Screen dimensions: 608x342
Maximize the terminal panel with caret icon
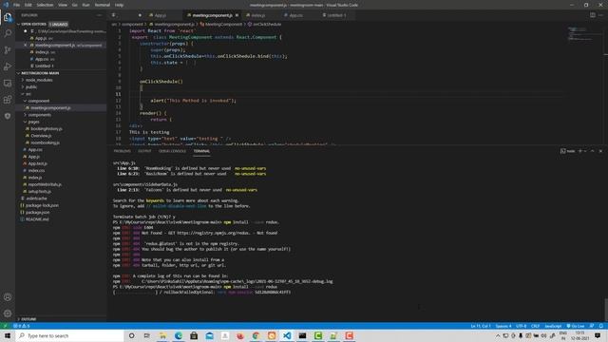[x=592, y=151]
